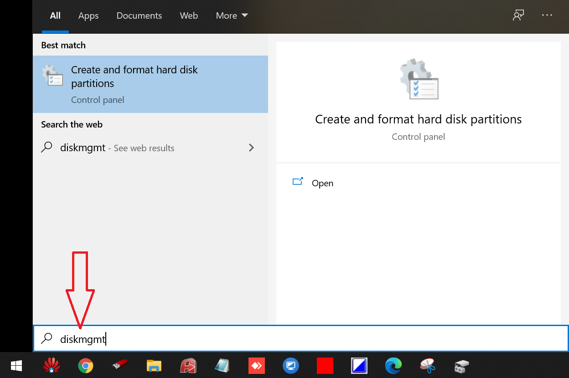Switch to the Apps tab

point(88,15)
